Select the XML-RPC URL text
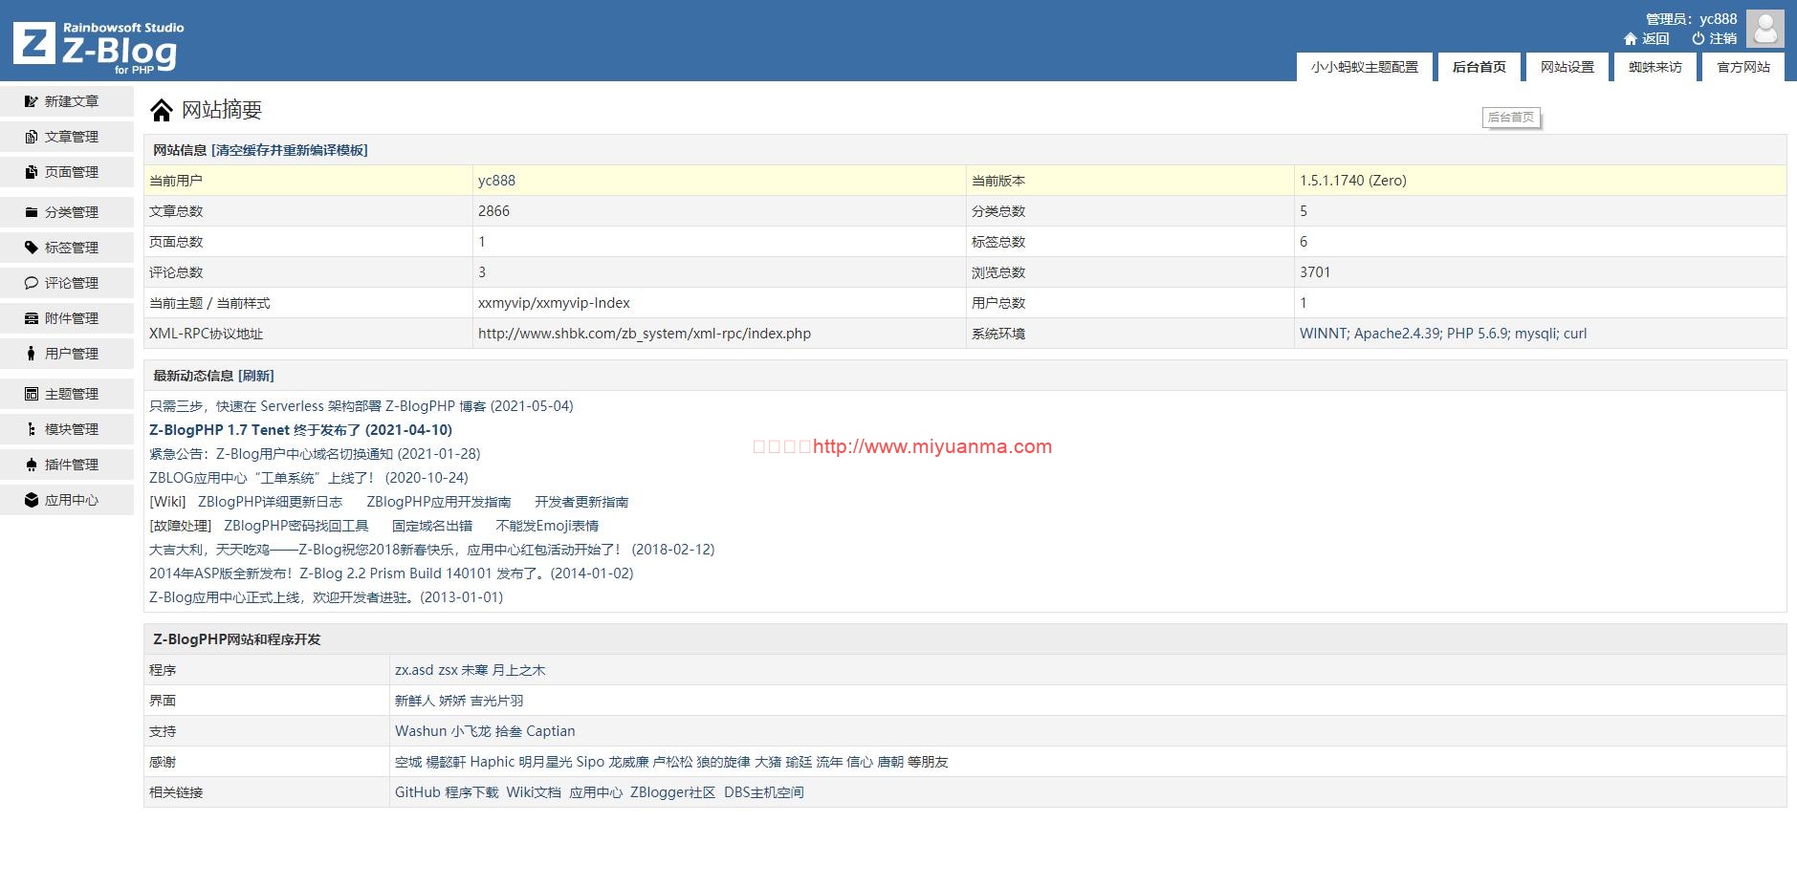The image size is (1797, 887). [x=645, y=334]
